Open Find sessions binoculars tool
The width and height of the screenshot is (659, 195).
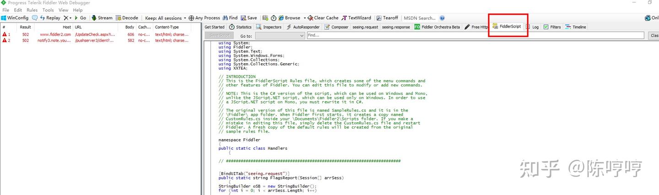click(230, 18)
